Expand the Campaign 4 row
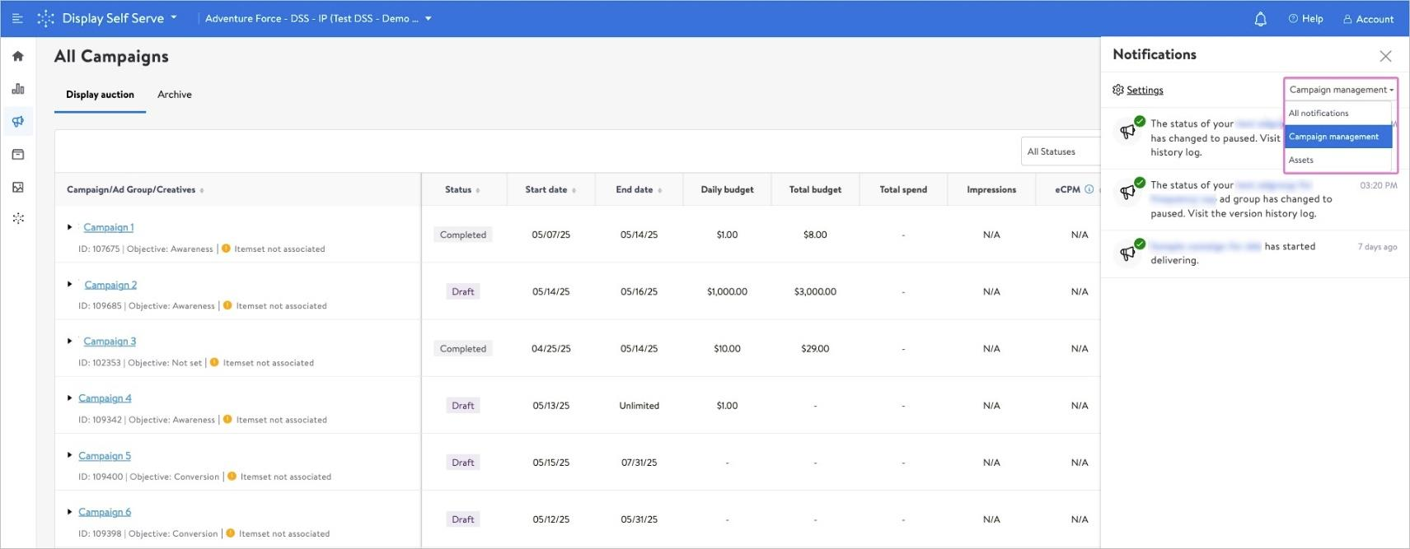Image resolution: width=1410 pixels, height=549 pixels. tap(69, 398)
